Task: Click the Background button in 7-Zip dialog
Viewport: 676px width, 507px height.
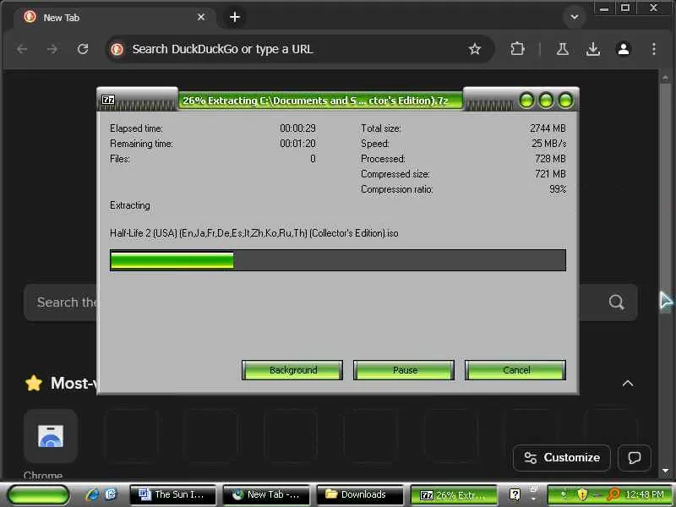Action: (292, 370)
